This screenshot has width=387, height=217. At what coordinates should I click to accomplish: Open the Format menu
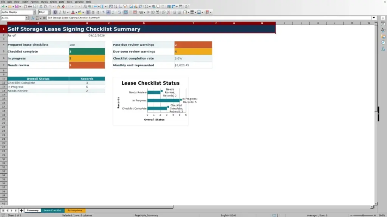tap(34, 2)
